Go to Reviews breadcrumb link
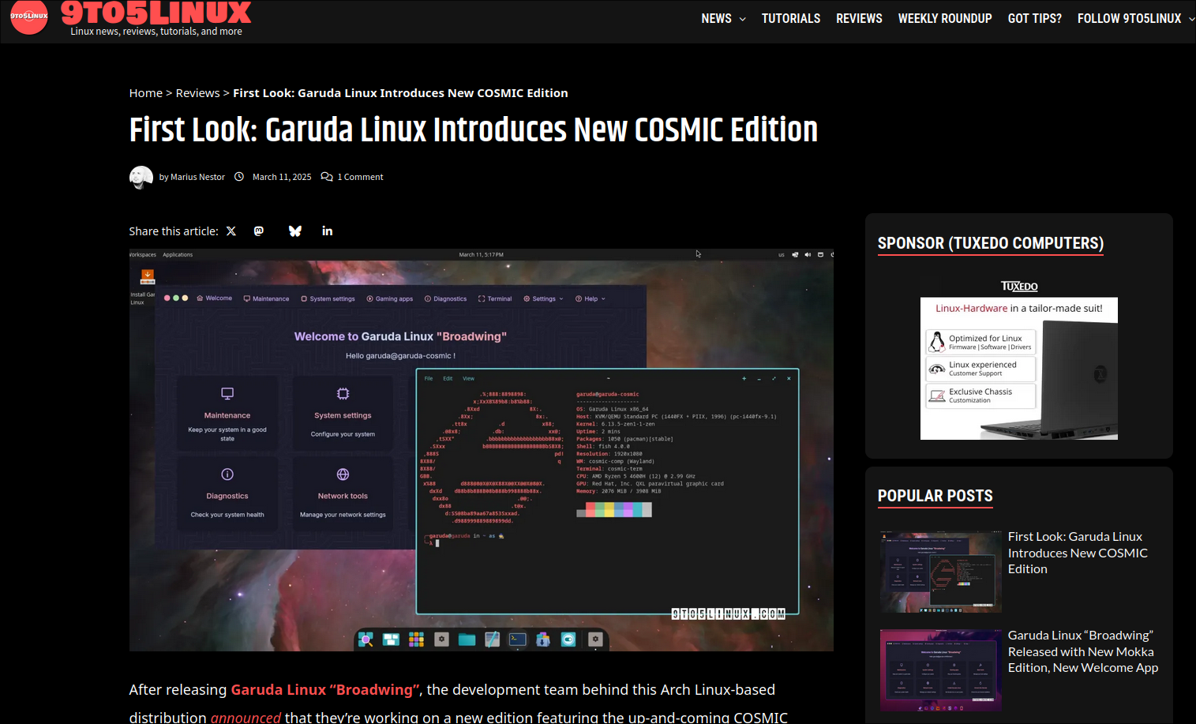The image size is (1196, 724). pos(197,93)
